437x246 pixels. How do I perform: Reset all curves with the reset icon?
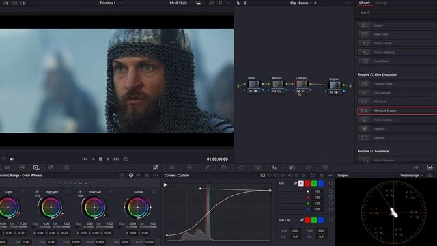322,176
